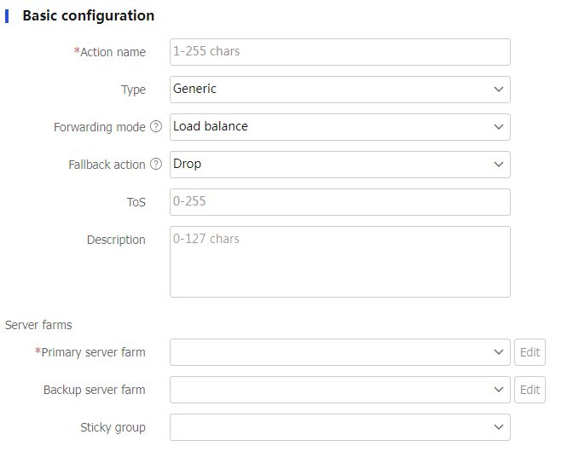This screenshot has width=585, height=452.
Task: Click the Description field label
Action: tap(116, 240)
